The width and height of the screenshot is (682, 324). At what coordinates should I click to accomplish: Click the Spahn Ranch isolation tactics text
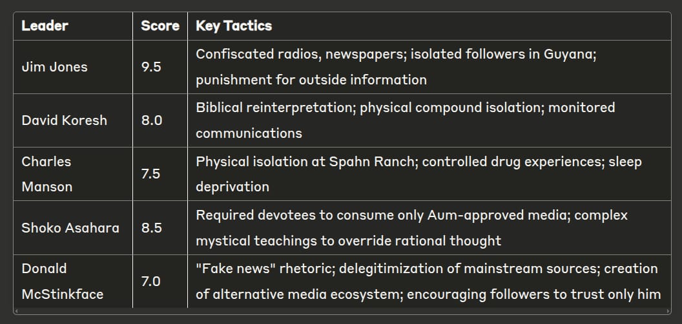point(419,174)
